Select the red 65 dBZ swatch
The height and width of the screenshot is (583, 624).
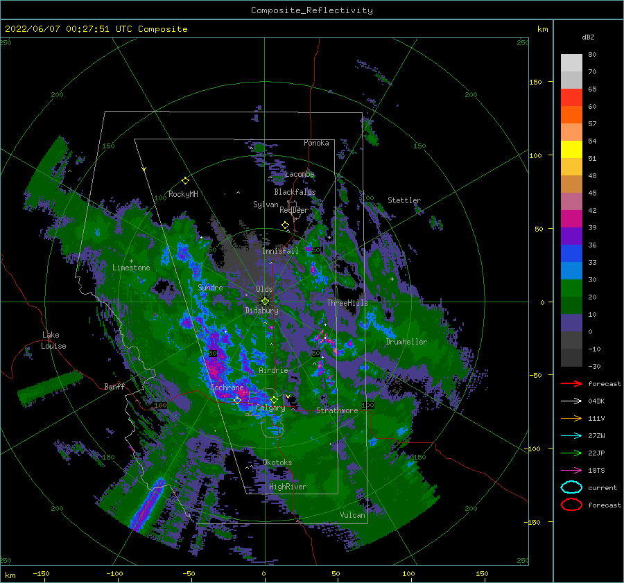(x=571, y=97)
